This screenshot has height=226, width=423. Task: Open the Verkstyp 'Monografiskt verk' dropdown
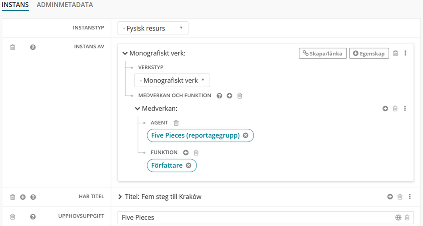pyautogui.click(x=172, y=80)
